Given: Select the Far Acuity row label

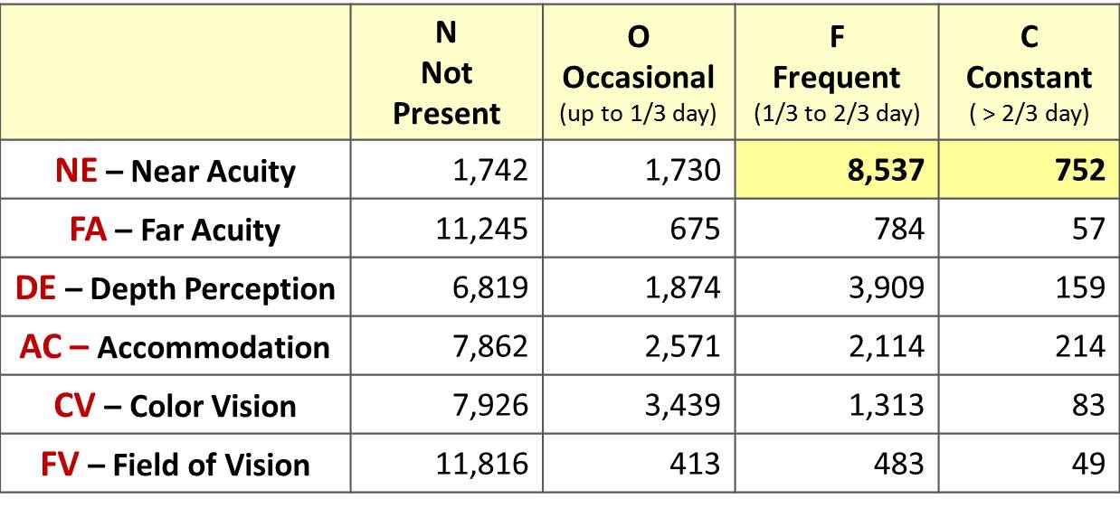Looking at the screenshot, I should click(x=176, y=230).
